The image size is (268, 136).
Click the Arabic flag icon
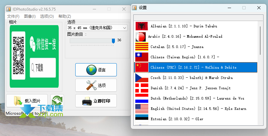[x=140, y=37]
